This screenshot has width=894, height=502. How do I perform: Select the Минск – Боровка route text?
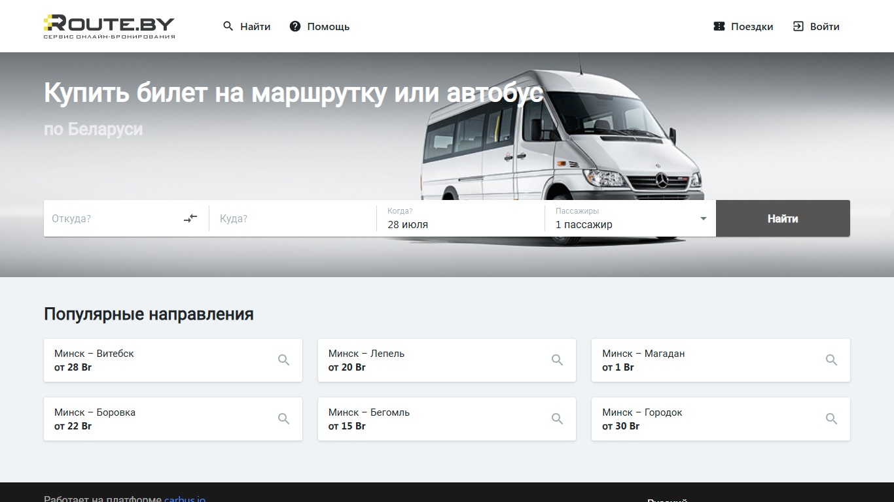[95, 412]
